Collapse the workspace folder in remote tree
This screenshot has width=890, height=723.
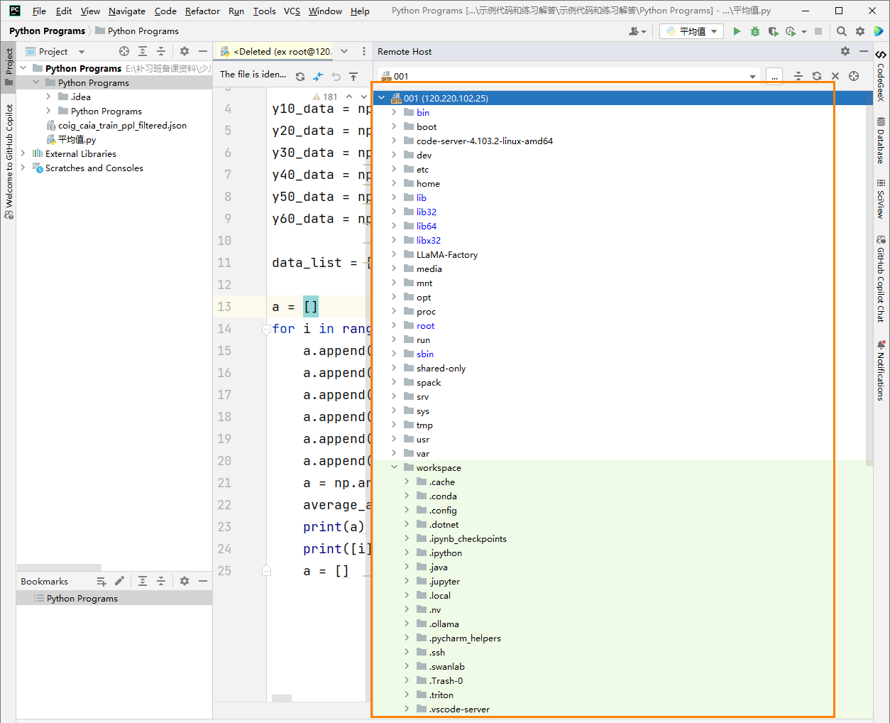[395, 467]
